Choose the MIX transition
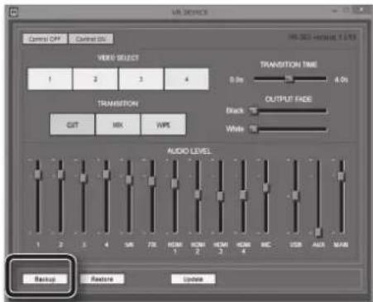The width and height of the screenshot is (373, 302). pyautogui.click(x=117, y=125)
